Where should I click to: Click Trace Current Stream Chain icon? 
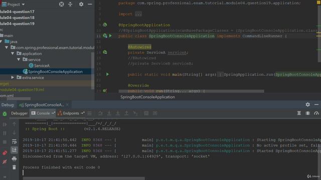[155, 113]
